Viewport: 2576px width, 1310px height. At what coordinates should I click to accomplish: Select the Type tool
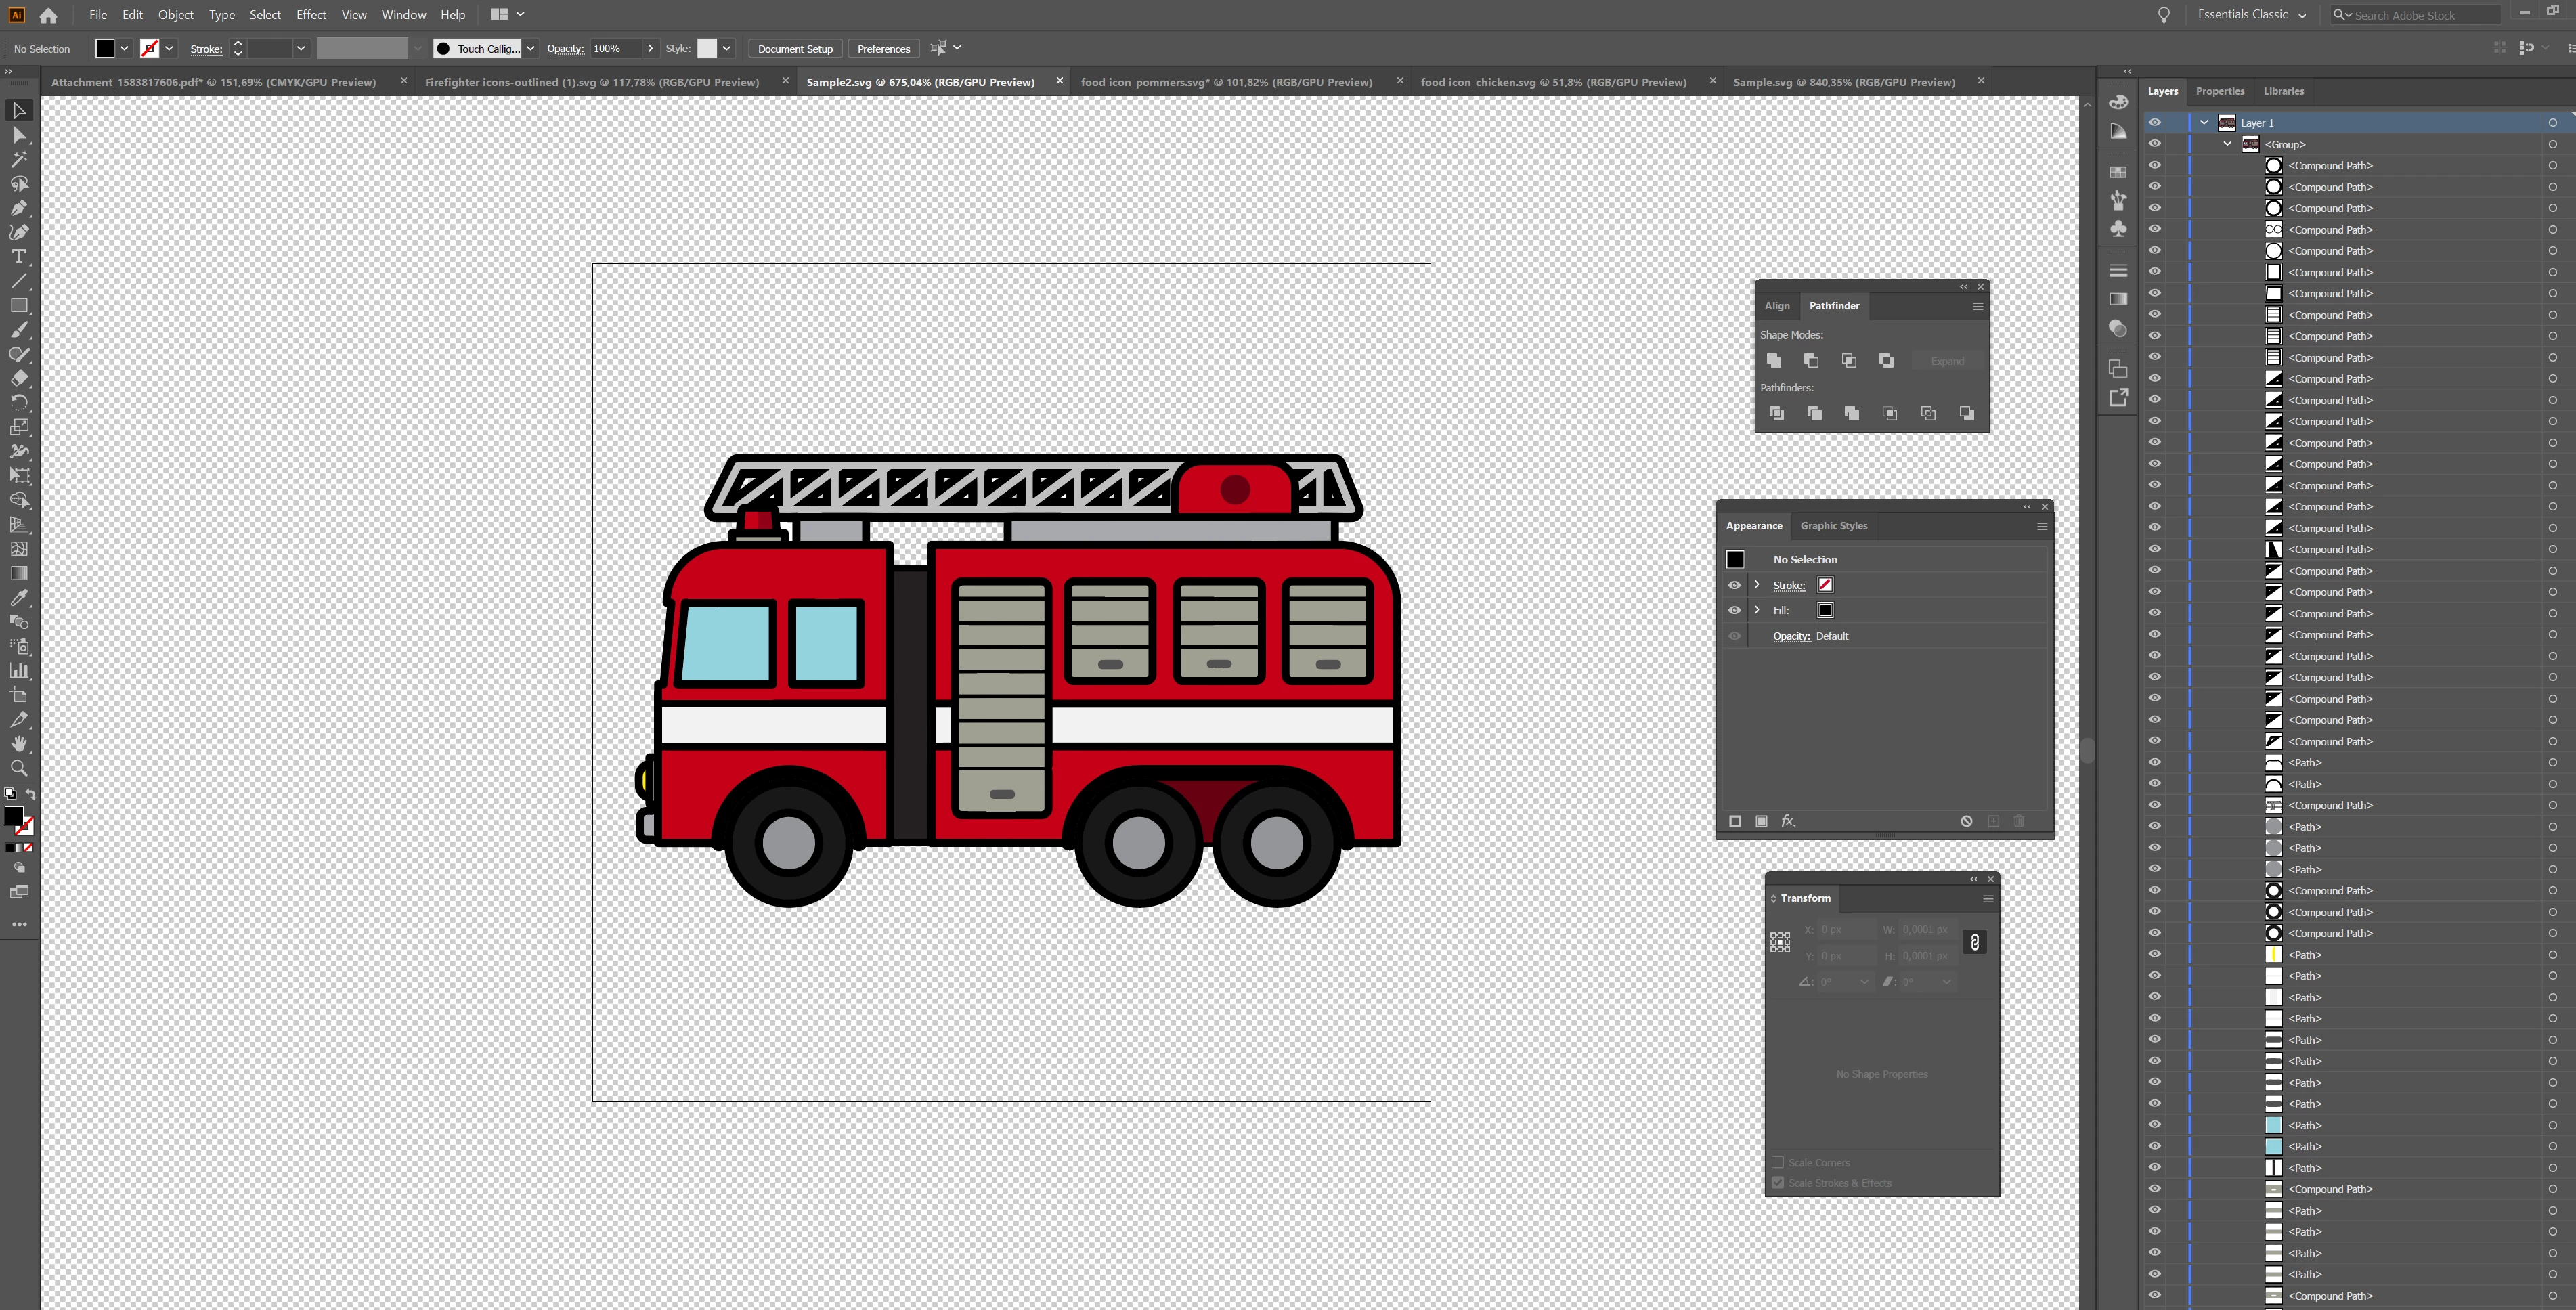click(19, 257)
